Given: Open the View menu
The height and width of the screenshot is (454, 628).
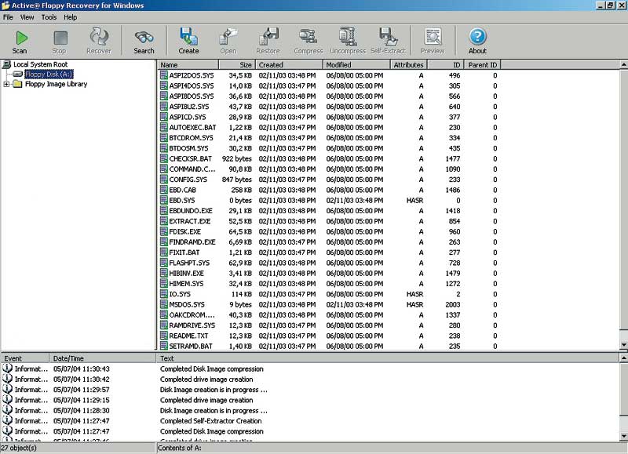Looking at the screenshot, I should click(27, 17).
